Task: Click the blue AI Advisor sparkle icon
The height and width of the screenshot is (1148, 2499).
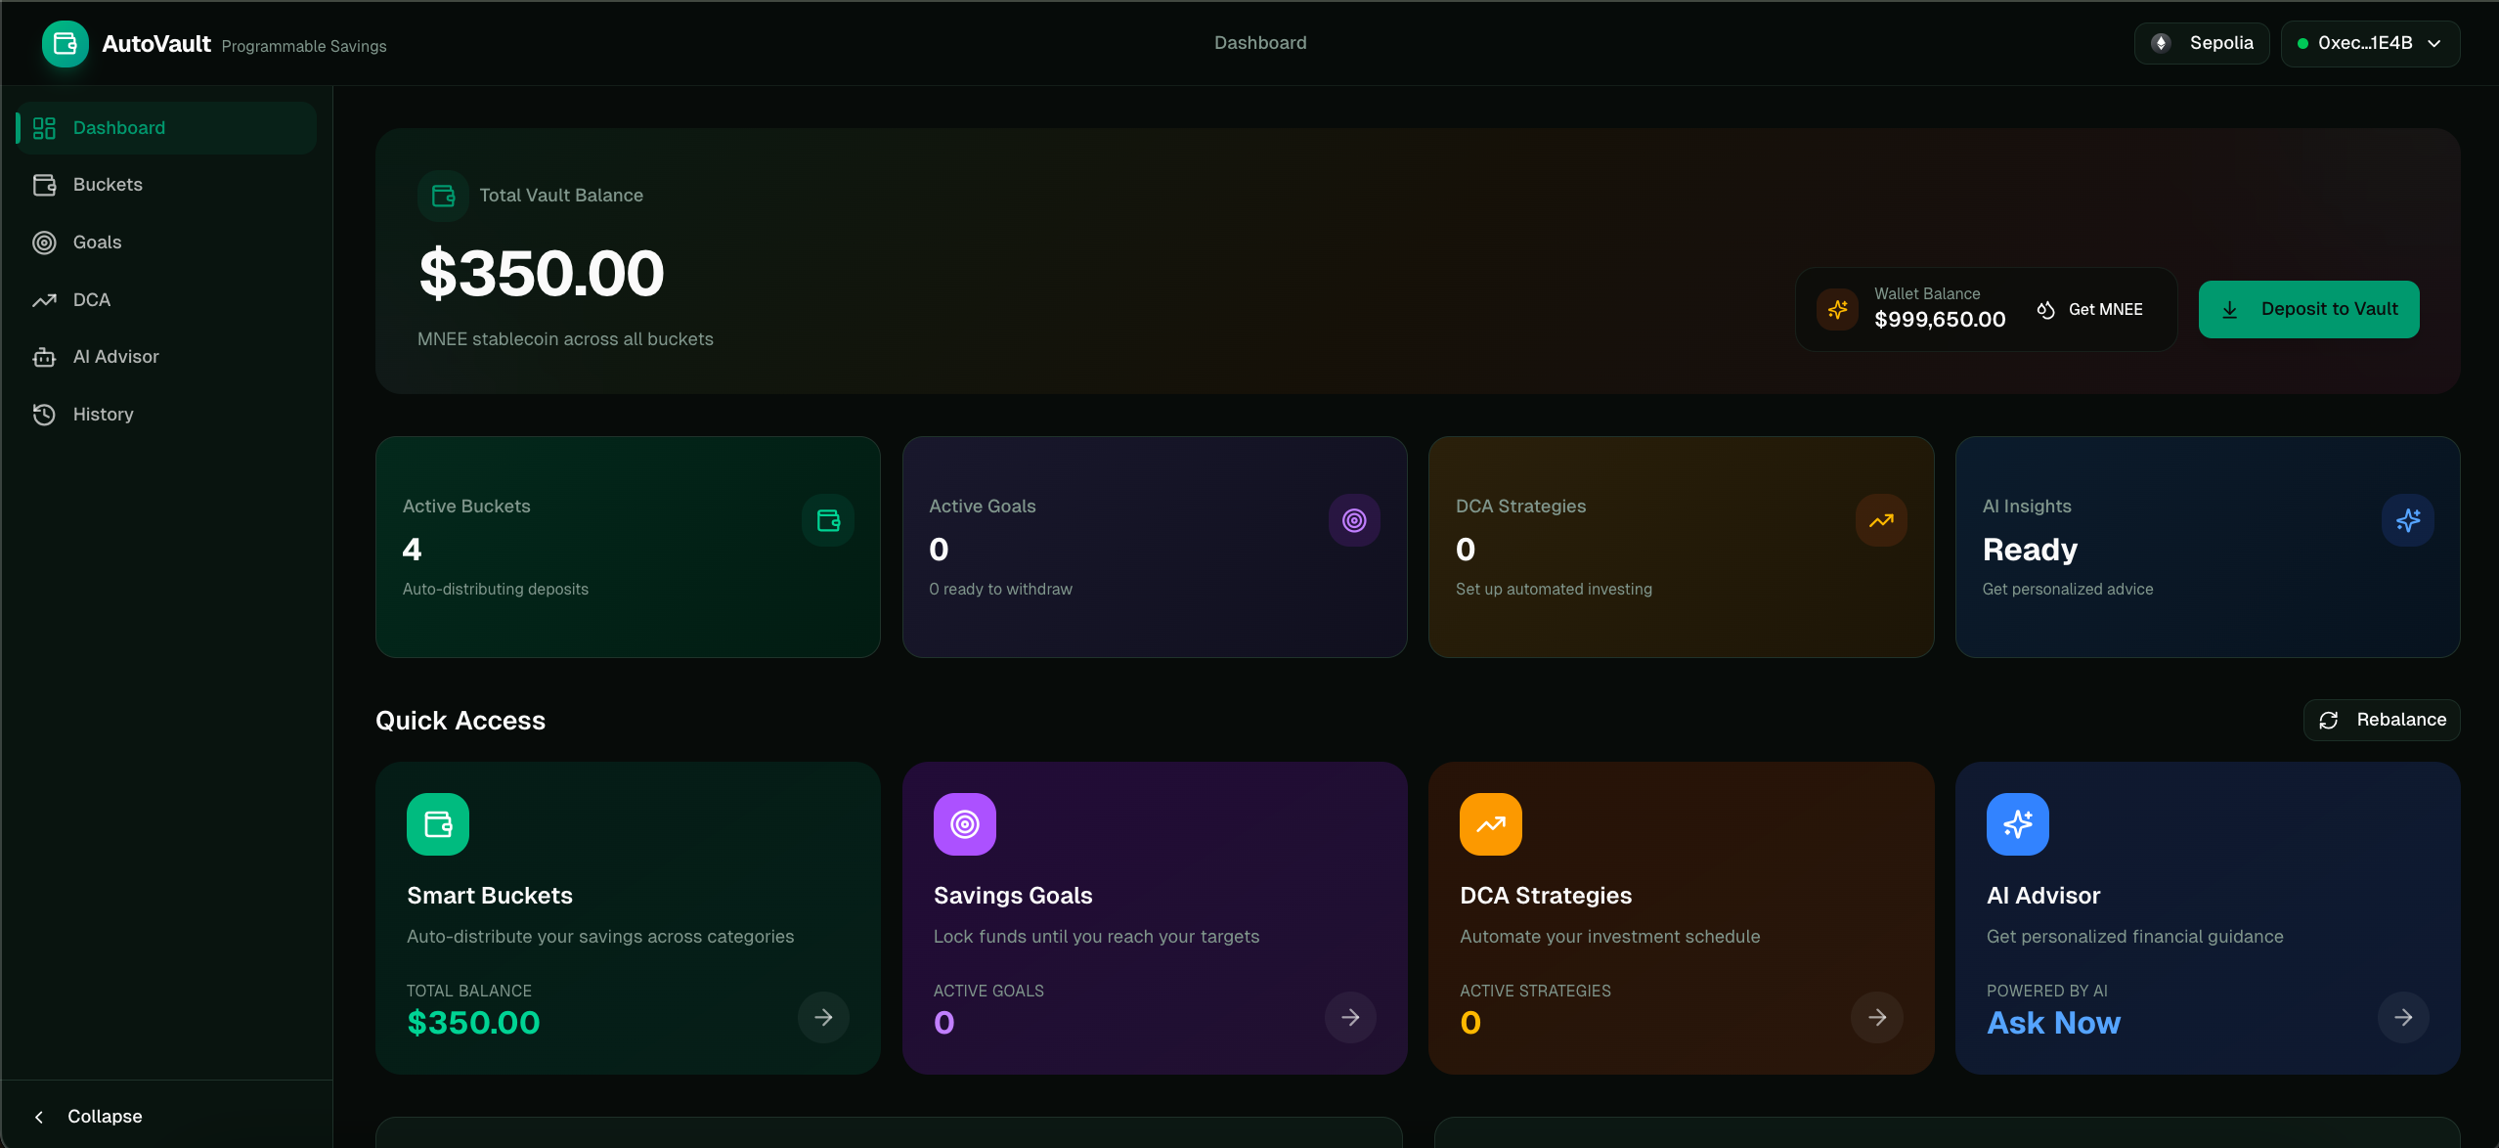Action: tap(2017, 824)
